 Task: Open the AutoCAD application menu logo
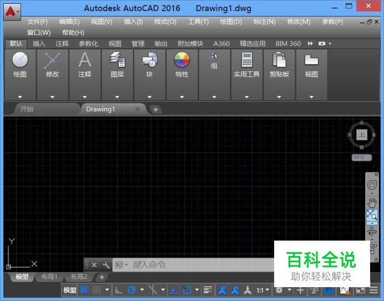click(x=12, y=11)
